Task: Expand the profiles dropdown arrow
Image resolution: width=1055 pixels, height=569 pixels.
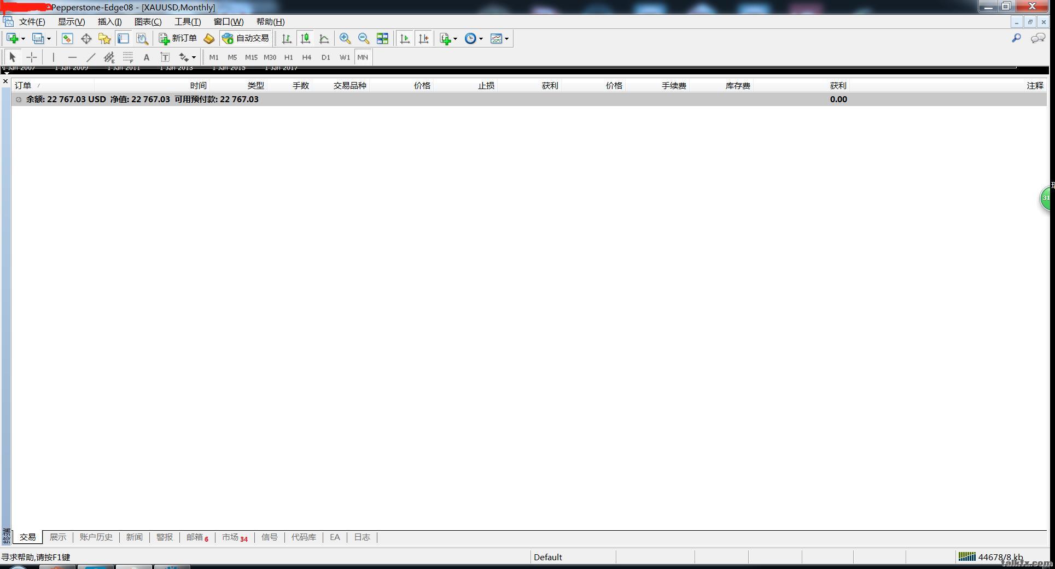Action: (49, 39)
